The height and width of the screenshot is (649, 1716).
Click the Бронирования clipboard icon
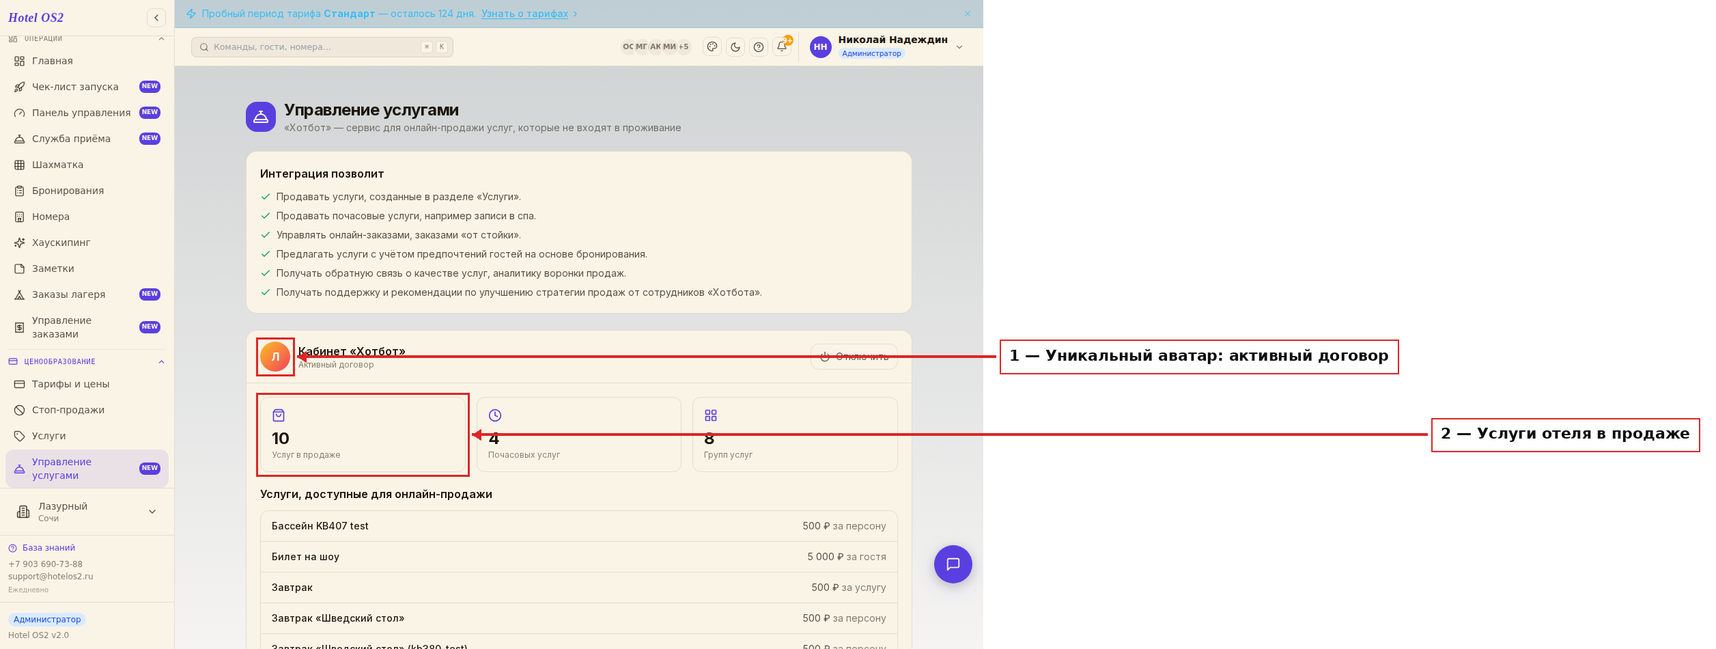coord(20,191)
